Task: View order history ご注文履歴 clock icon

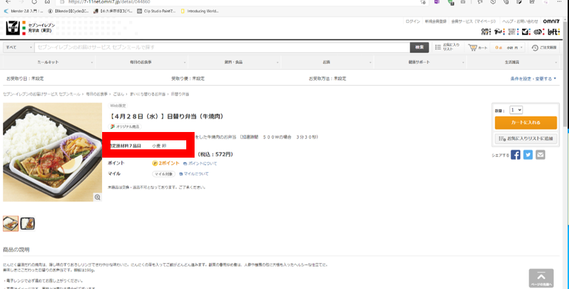Action: point(535,47)
